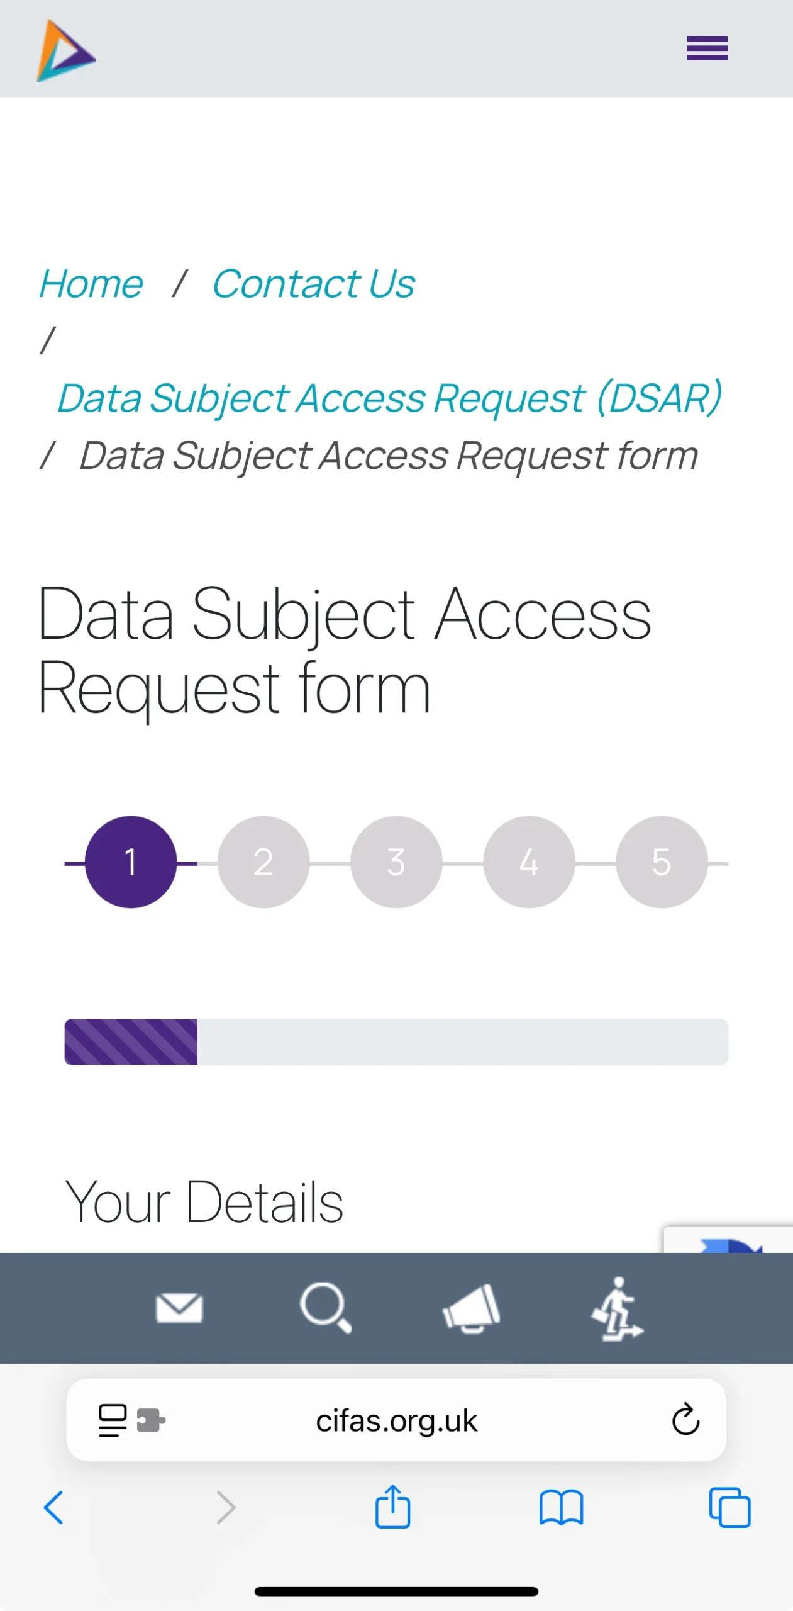Open Safari share sheet
Screen dimensions: 793x1611
point(393,1507)
